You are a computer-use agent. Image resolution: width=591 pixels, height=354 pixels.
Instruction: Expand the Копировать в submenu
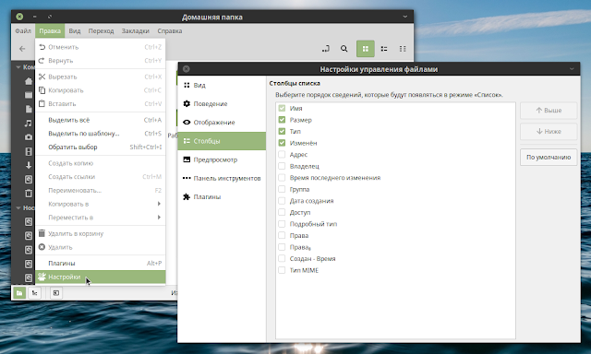tap(101, 204)
